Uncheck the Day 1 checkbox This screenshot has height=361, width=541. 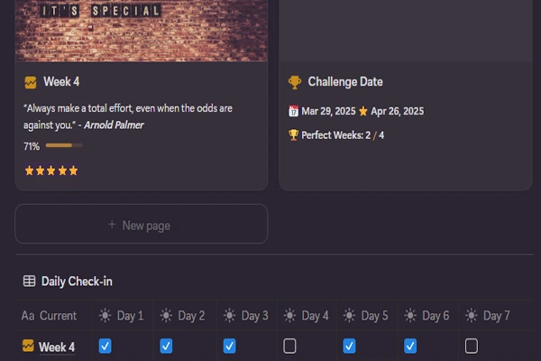click(105, 346)
